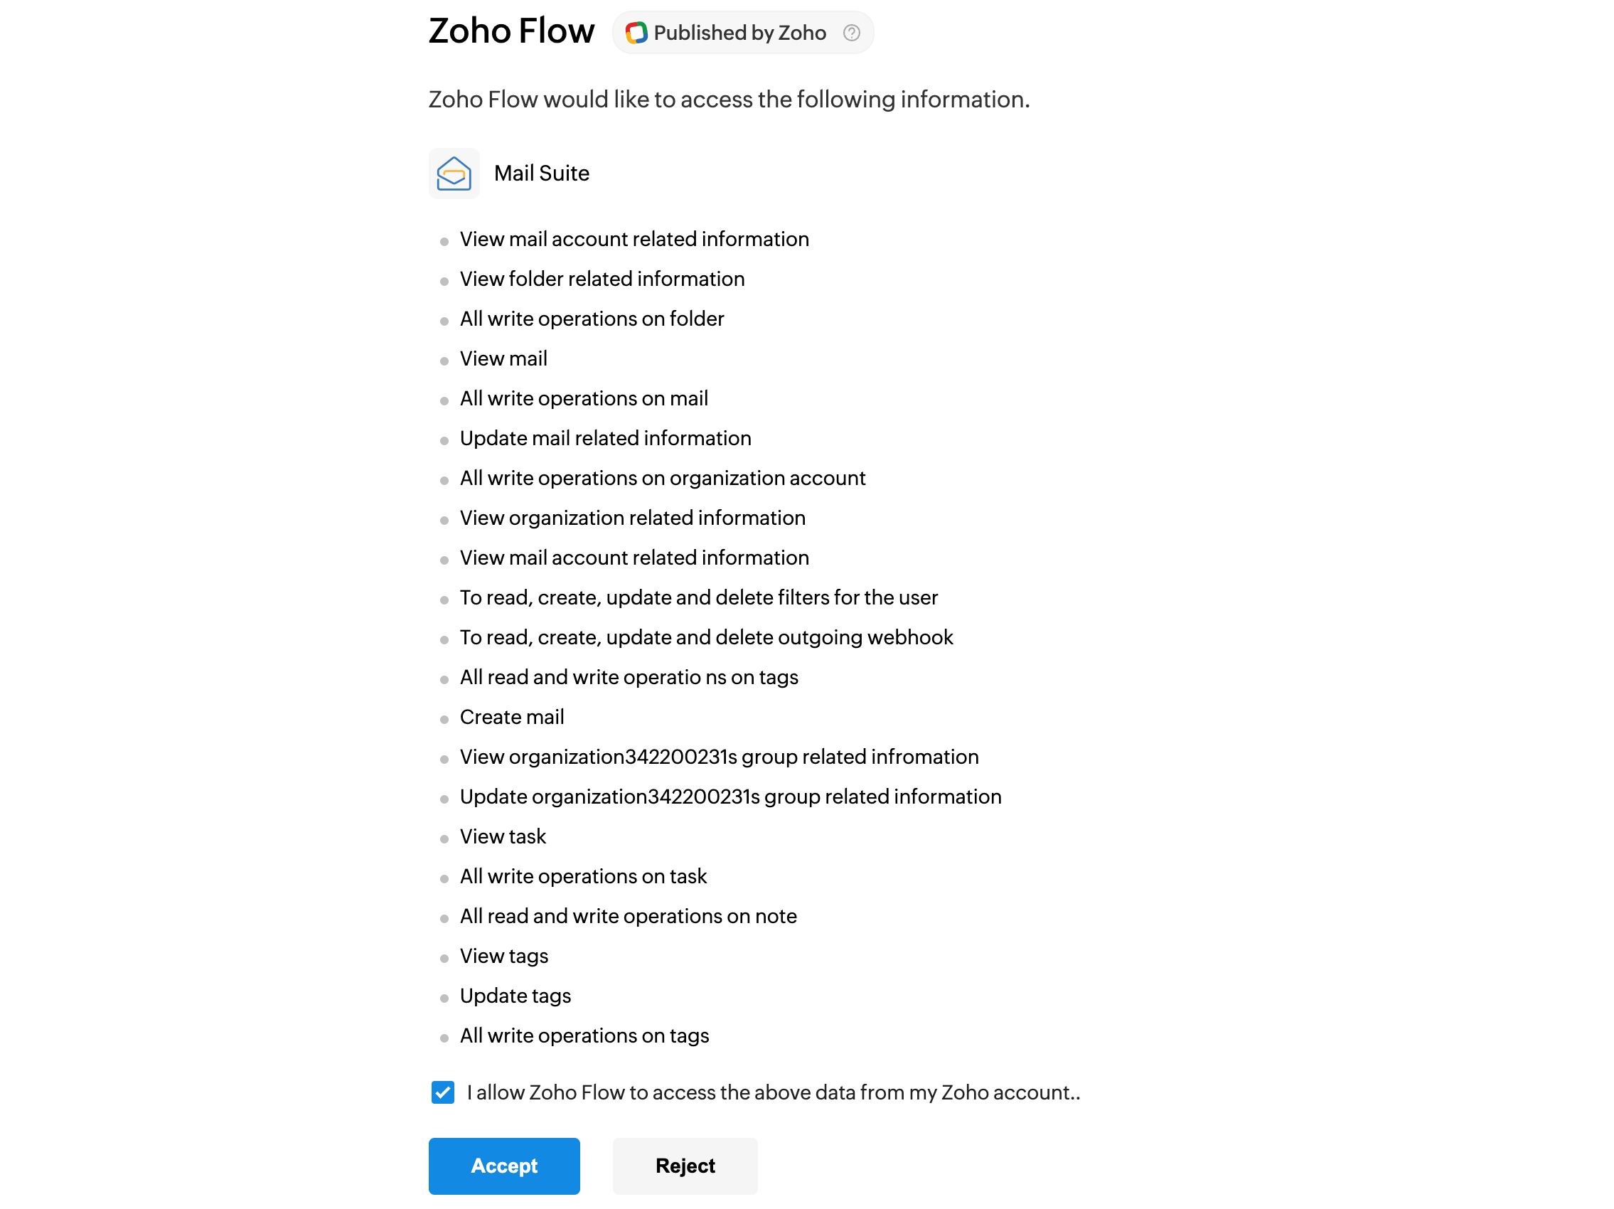Click the allow Zoho Flow consent label text
The image size is (1614, 1209).
pos(773,1092)
